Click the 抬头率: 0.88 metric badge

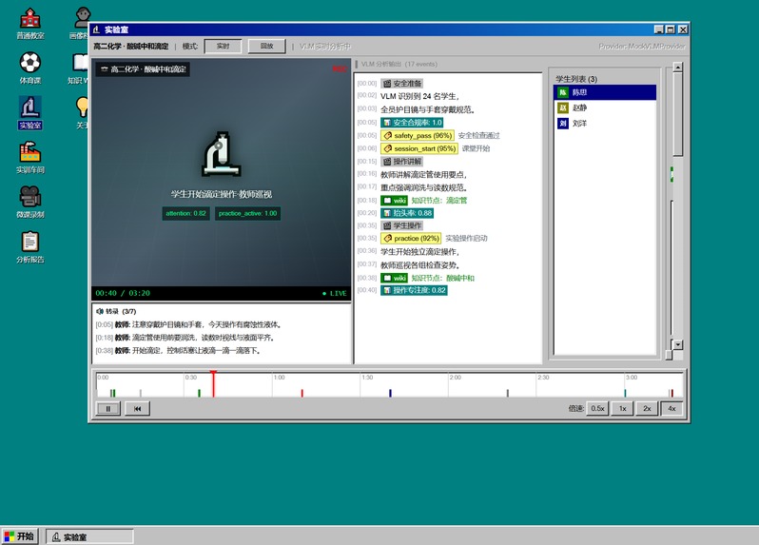coord(407,213)
